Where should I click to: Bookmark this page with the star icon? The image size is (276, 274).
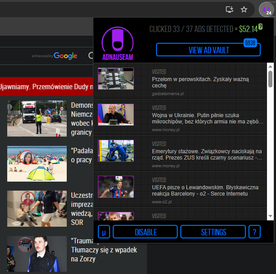coord(244,9)
